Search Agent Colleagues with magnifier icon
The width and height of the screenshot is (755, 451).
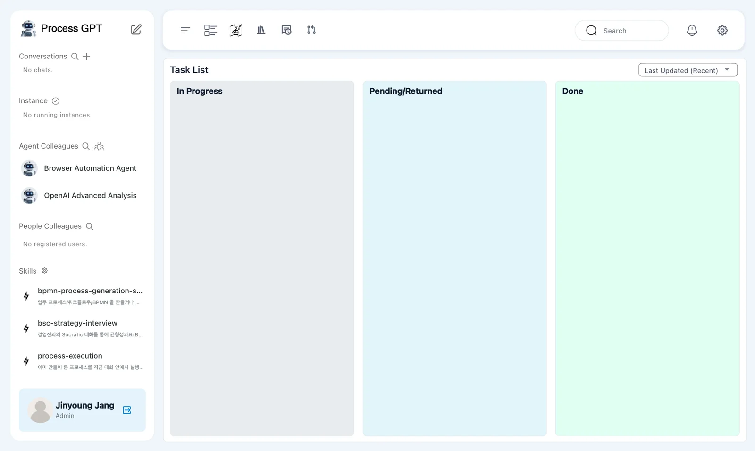coord(86,146)
